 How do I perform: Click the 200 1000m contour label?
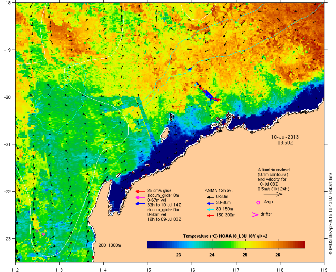tap(110, 246)
